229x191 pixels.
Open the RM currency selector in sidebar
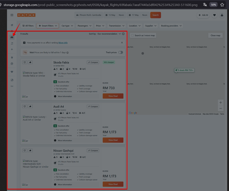(x=12, y=86)
